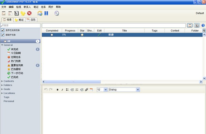Image resolution: width=206 pixels, height=134 pixels.
Task: Open the column chooser icon after Folder header
Action: pyautogui.click(x=204, y=31)
